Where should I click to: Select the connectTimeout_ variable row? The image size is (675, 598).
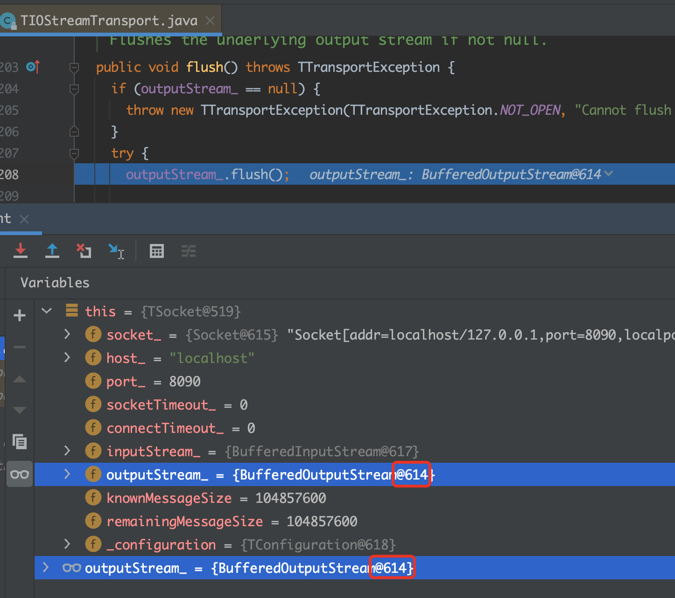[355, 428]
